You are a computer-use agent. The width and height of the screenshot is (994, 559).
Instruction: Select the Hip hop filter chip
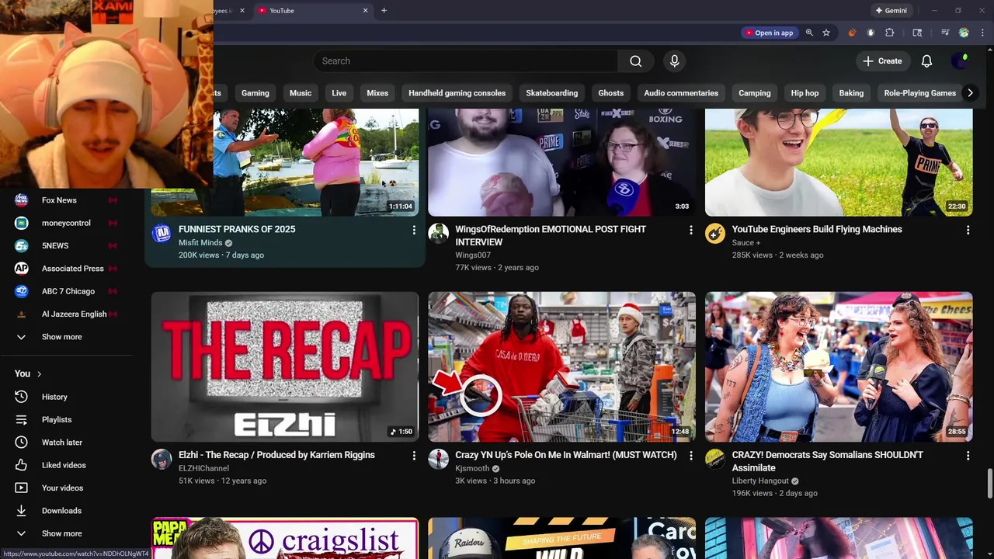pyautogui.click(x=805, y=93)
